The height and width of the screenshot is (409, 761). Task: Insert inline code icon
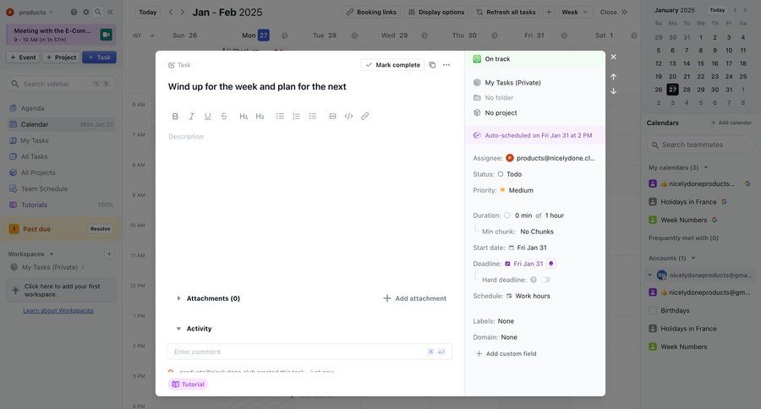pyautogui.click(x=348, y=116)
